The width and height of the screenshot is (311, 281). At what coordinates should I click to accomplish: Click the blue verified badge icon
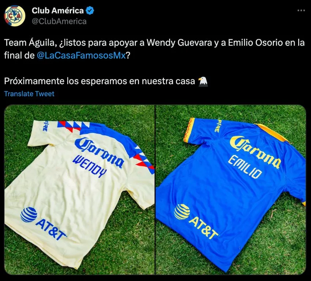pyautogui.click(x=90, y=11)
